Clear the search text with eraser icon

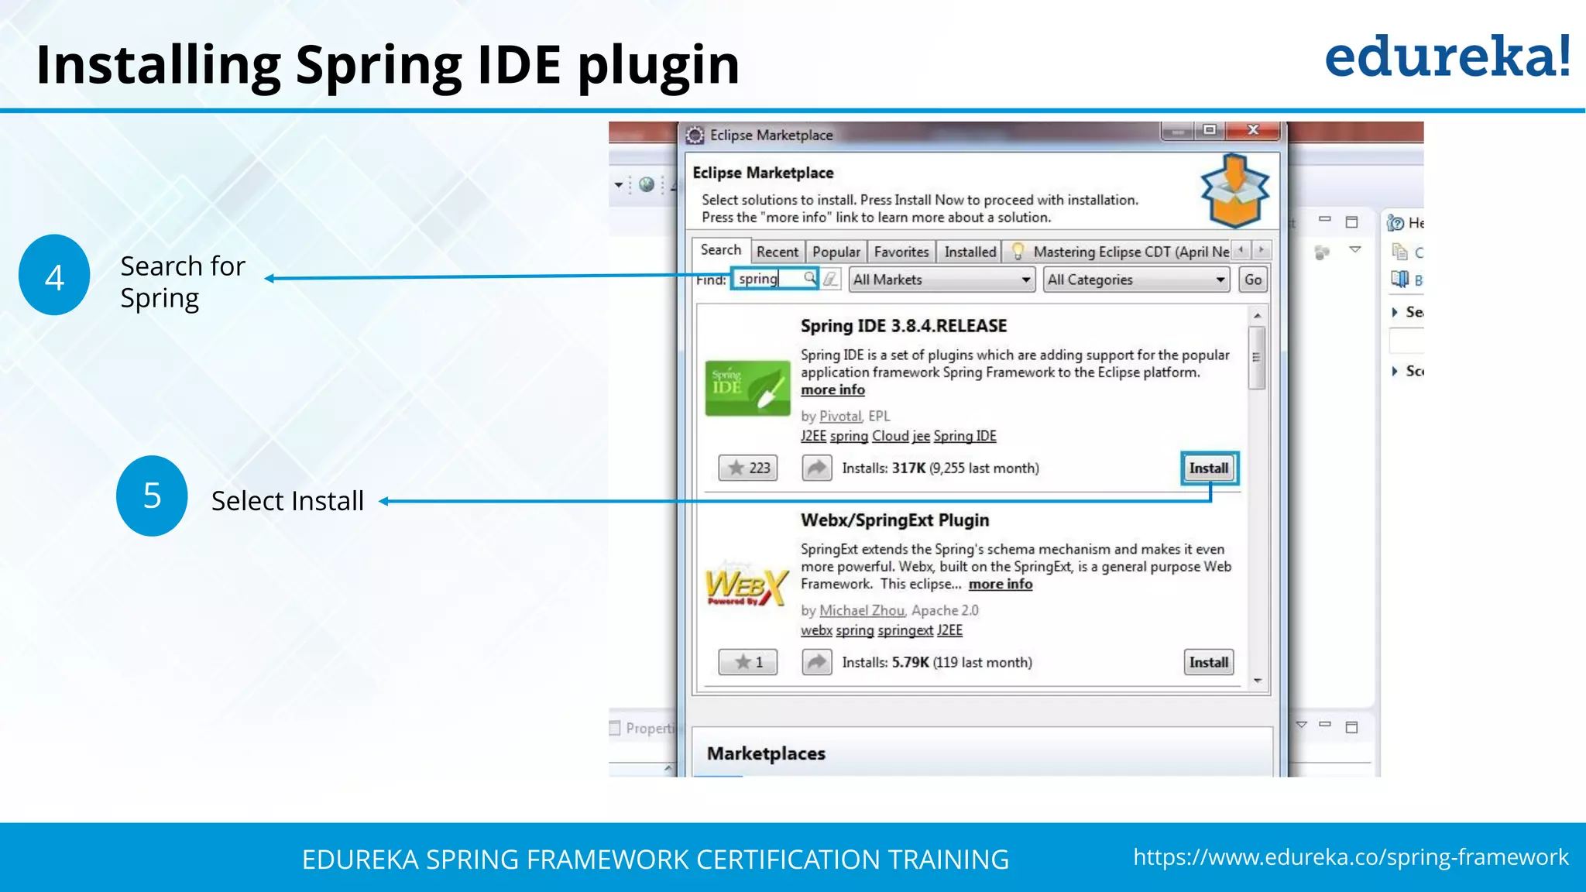pyautogui.click(x=830, y=279)
